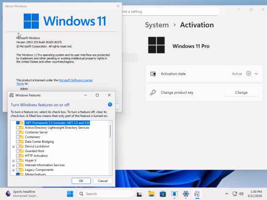This screenshot has width=267, height=200.
Task: Close the About Windows dialog
Action: pyautogui.click(x=118, y=6)
